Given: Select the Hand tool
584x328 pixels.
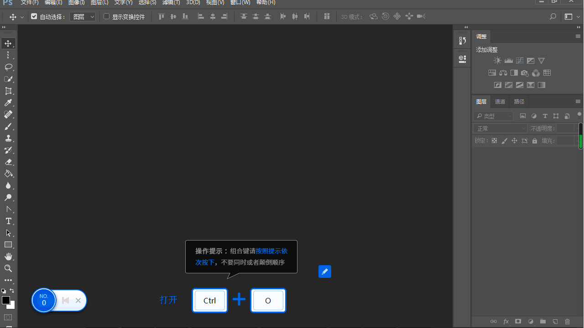Looking at the screenshot, I should pyautogui.click(x=8, y=256).
